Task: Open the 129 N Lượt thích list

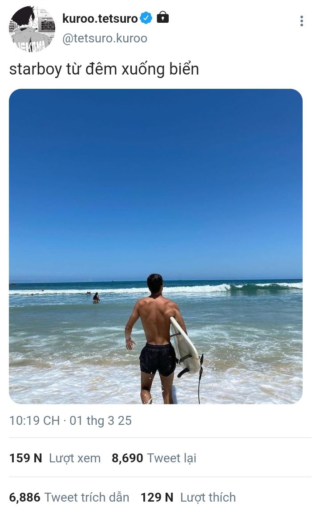Action: click(x=188, y=497)
